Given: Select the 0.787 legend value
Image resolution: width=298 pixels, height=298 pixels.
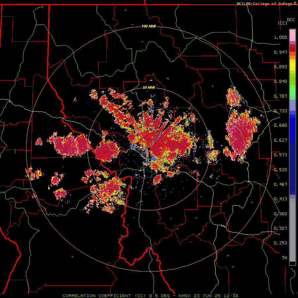Looking at the screenshot, I should coord(280,96).
